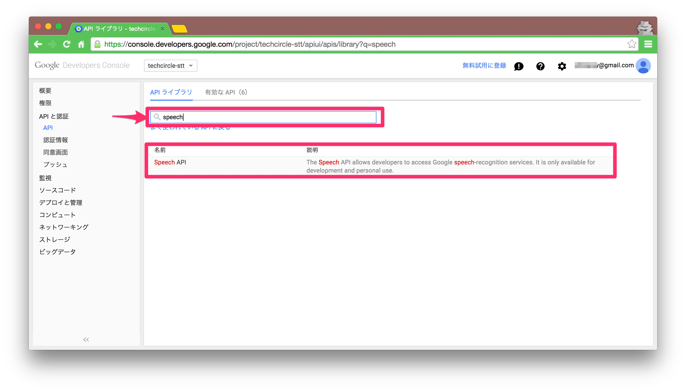
Task: Click the gmail.com account email
Action: 604,65
